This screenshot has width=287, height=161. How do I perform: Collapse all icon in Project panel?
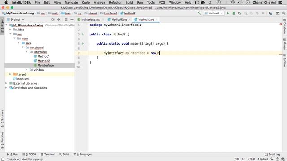[x=59, y=19]
